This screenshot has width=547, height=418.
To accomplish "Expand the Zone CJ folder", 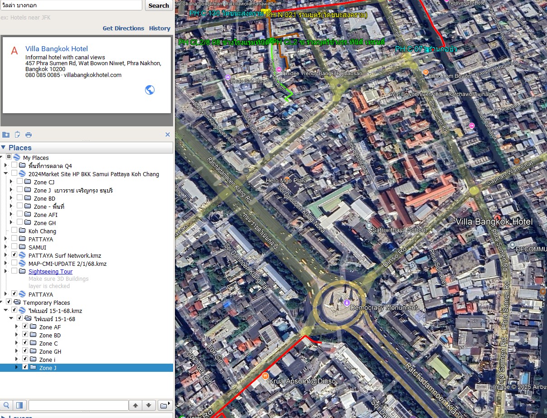I will click(x=11, y=182).
